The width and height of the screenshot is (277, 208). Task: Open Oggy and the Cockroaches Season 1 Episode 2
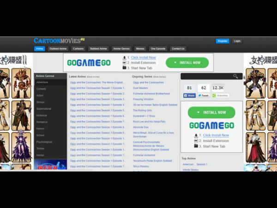click(x=97, y=93)
